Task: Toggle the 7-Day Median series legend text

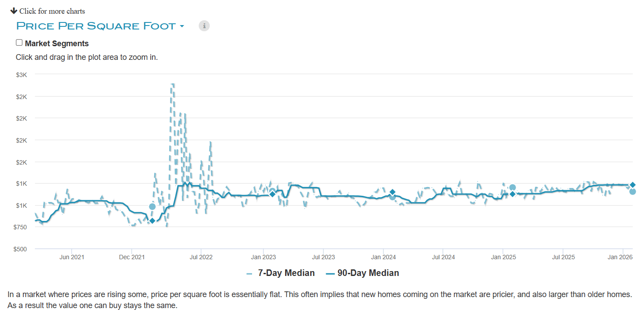Action: [286, 273]
